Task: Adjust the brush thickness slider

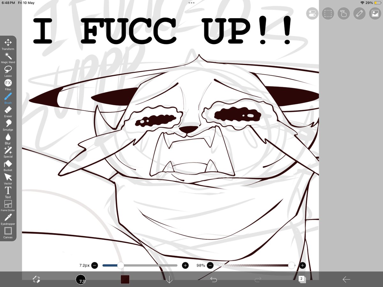Action: coord(140,265)
